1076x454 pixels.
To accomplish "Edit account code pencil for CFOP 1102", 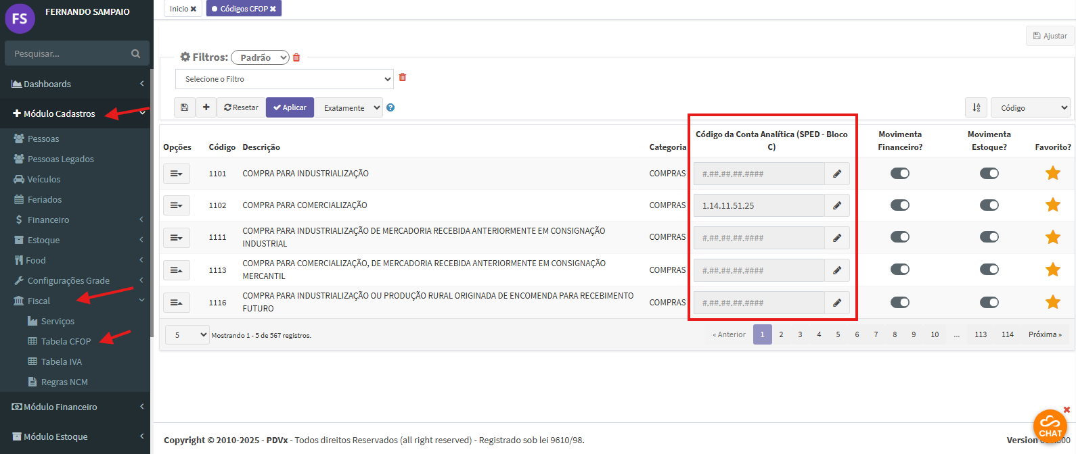I will pyautogui.click(x=837, y=205).
